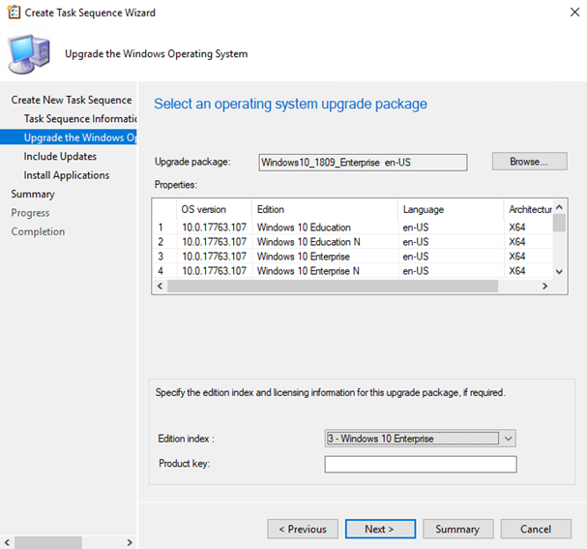Sort by the Language column header
The width and height of the screenshot is (587, 549).
point(451,209)
